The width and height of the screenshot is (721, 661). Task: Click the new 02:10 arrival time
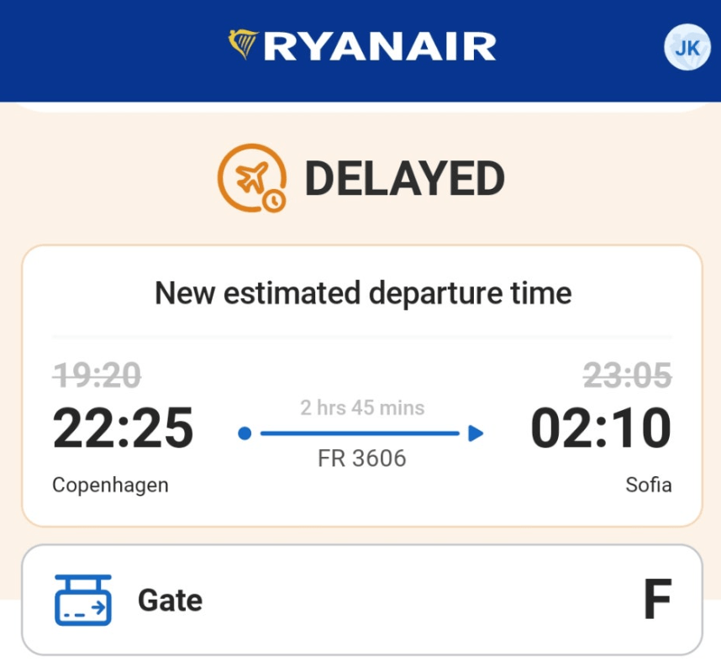coord(601,428)
